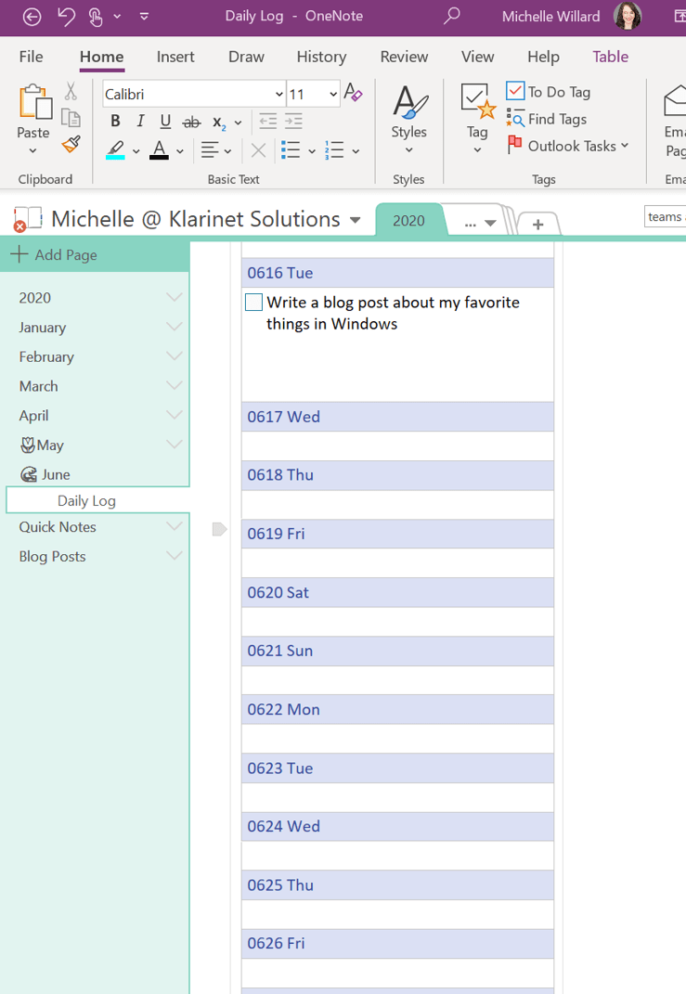Open the Calibri font name dropdown

tap(278, 94)
